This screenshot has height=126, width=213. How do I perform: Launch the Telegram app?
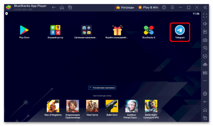tap(180, 30)
